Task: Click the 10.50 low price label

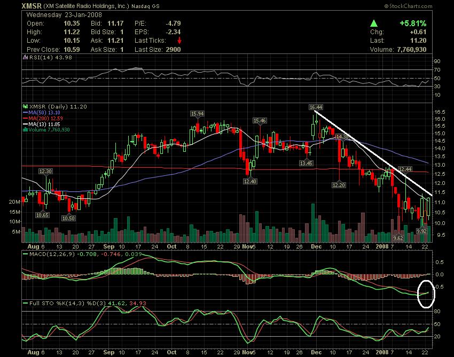Action: point(68,219)
